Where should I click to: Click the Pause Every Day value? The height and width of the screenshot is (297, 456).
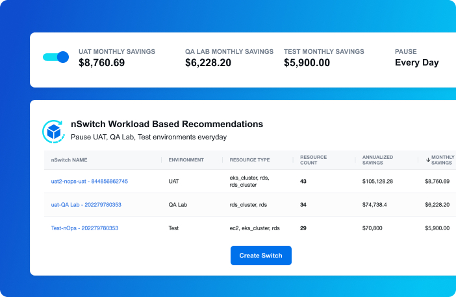417,63
